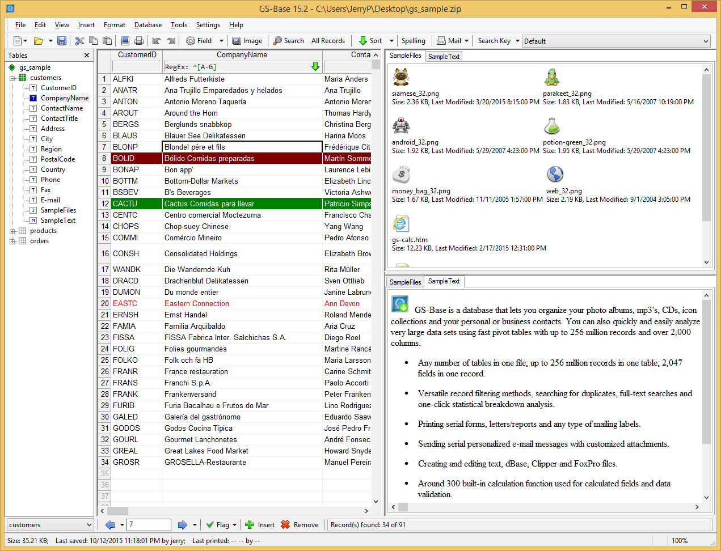
Task: Click the Copy icon in toolbar
Action: (x=94, y=41)
